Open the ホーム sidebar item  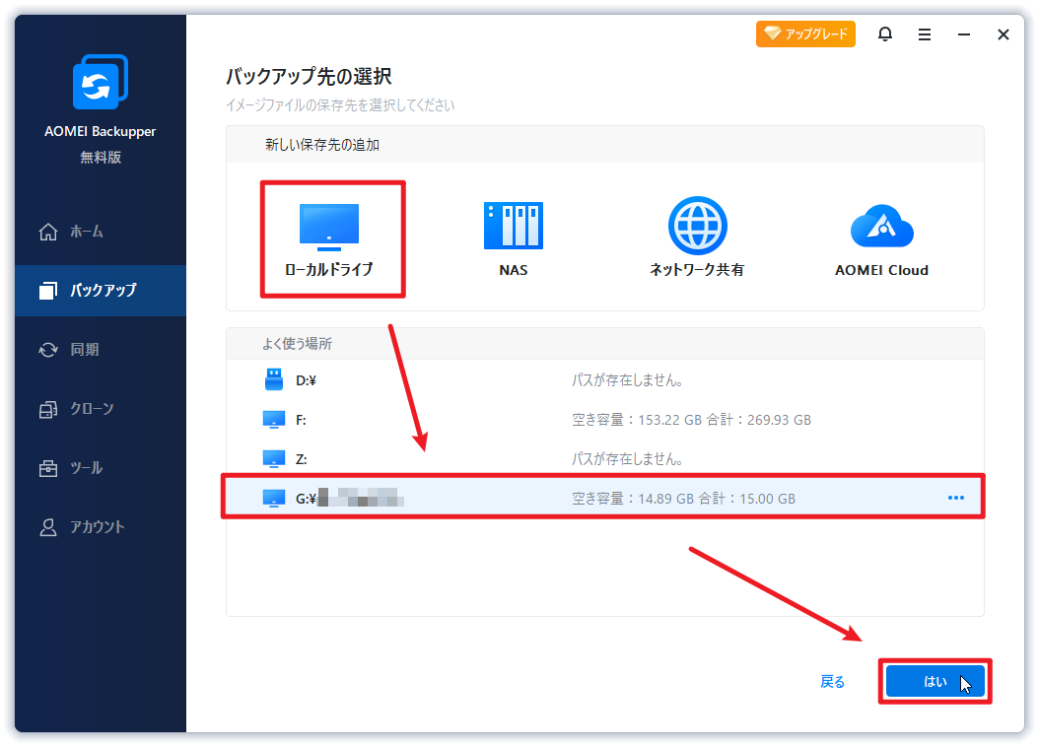click(101, 232)
